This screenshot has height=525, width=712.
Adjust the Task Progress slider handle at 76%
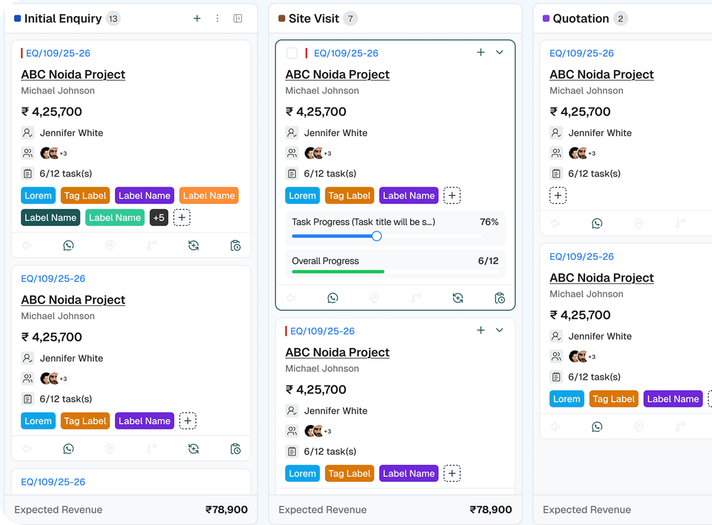377,237
